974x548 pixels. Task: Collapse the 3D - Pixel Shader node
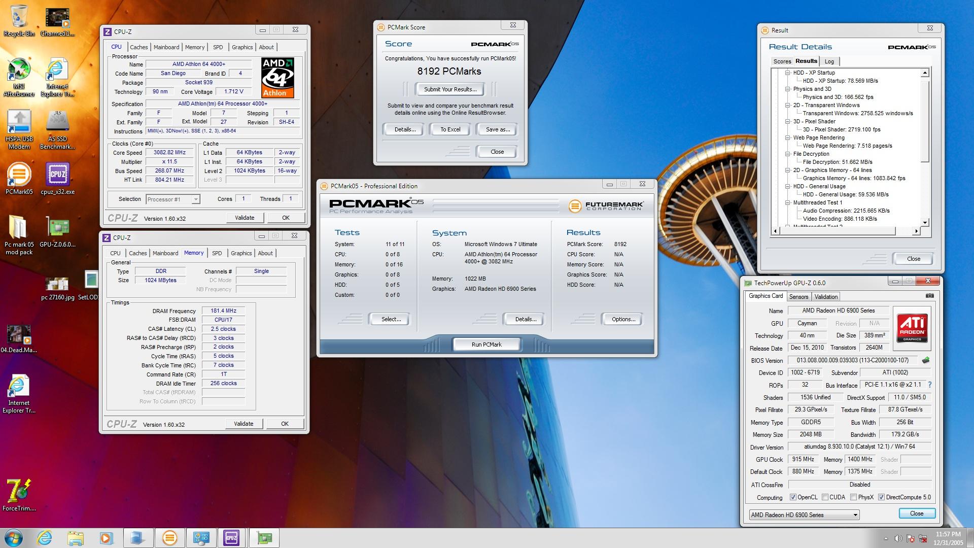click(788, 121)
